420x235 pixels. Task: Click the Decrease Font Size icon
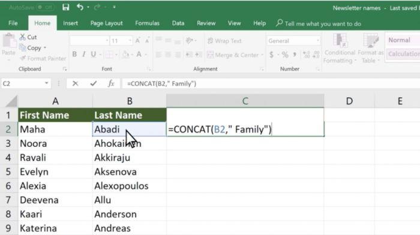click(147, 41)
